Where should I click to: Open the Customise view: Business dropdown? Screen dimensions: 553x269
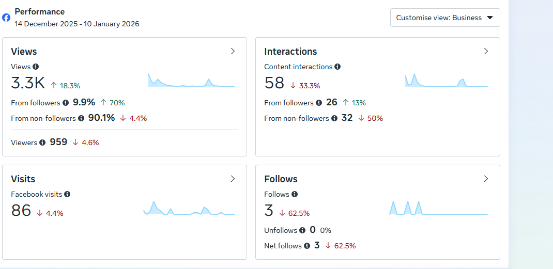pos(445,18)
